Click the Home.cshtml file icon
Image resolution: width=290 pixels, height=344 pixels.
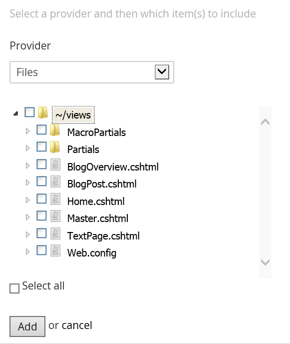pos(55,199)
